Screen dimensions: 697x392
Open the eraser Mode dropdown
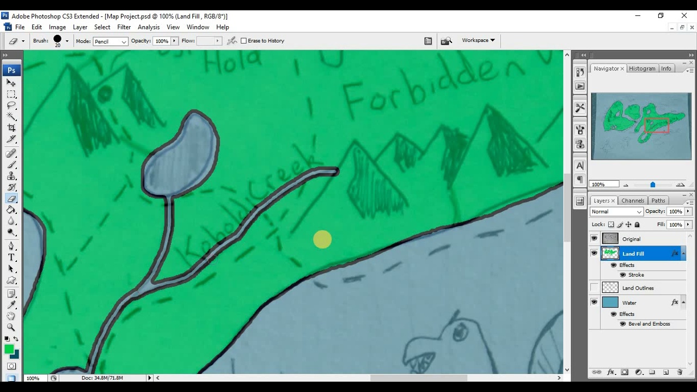coord(110,41)
